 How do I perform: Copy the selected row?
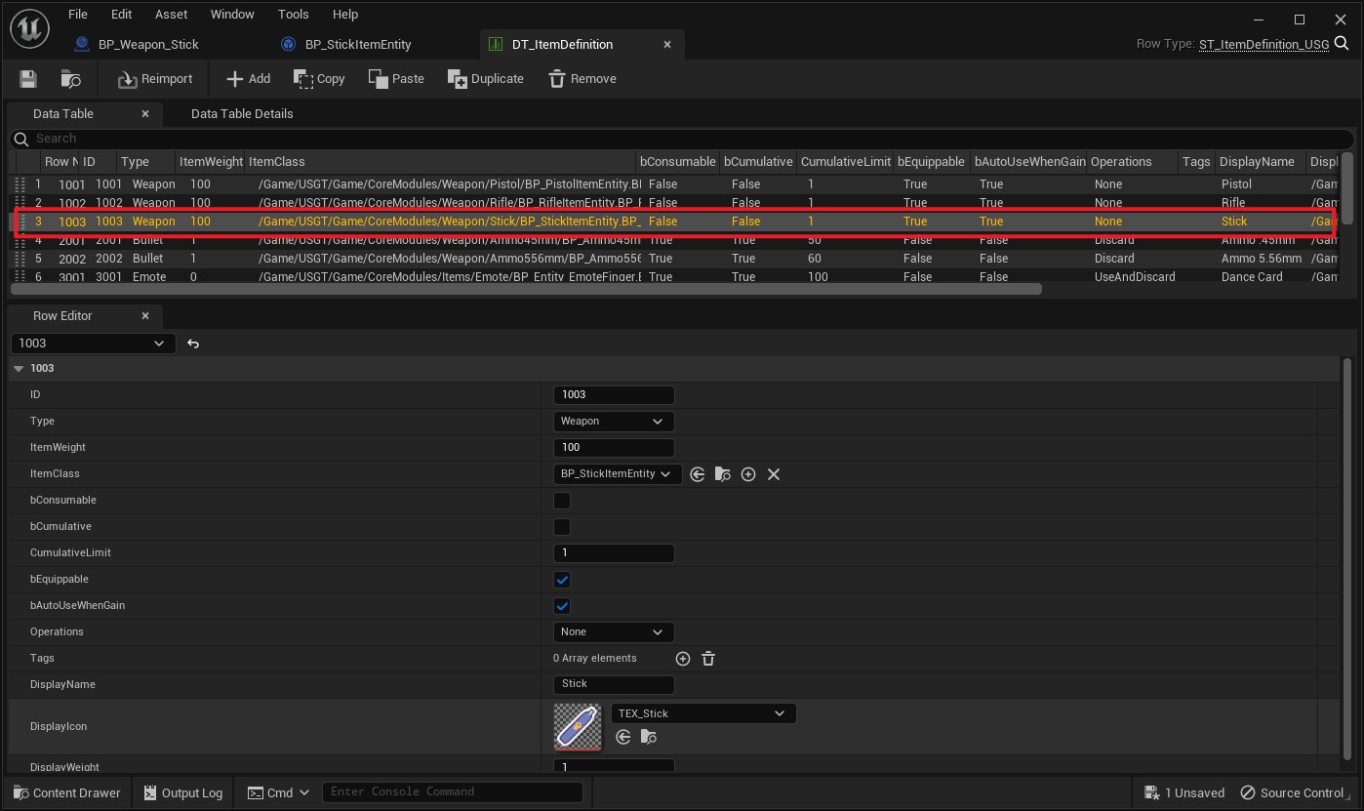click(x=320, y=79)
